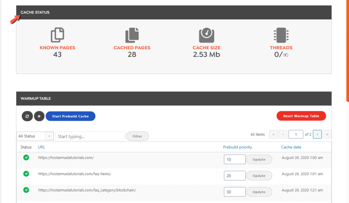Screen dimensions: 349x203
Task: Click the plus icon to add URL
Action: pos(39,116)
